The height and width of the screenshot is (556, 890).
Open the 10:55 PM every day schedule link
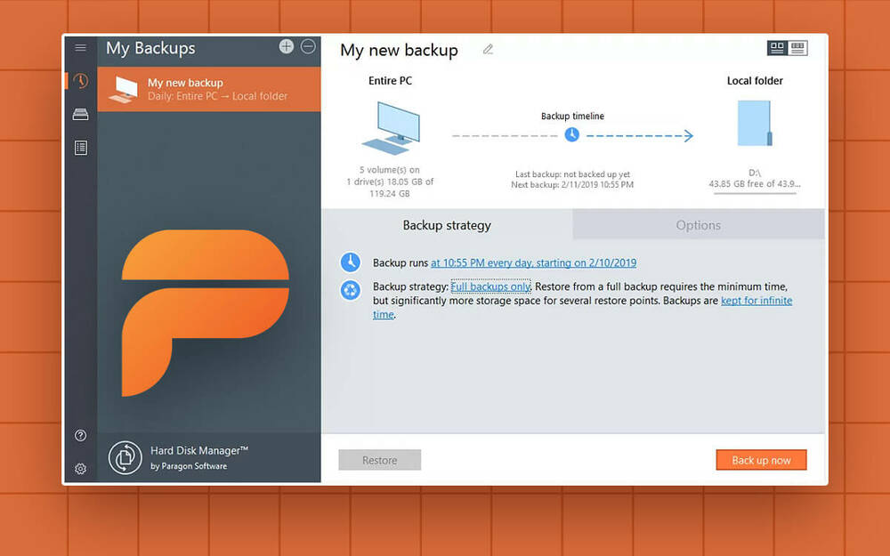(533, 263)
